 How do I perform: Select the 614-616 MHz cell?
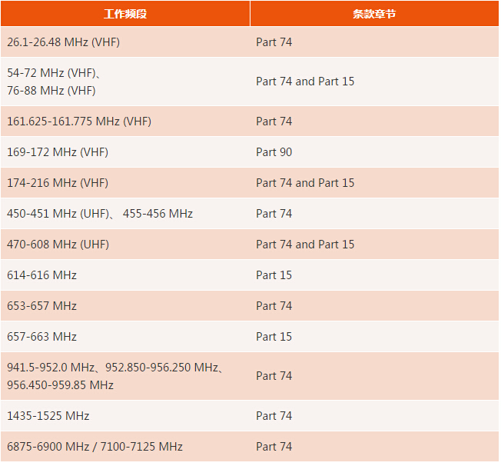coord(42,275)
